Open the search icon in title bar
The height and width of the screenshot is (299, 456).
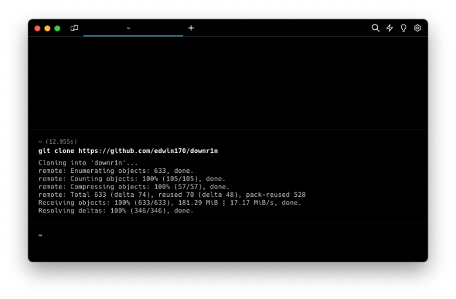375,28
